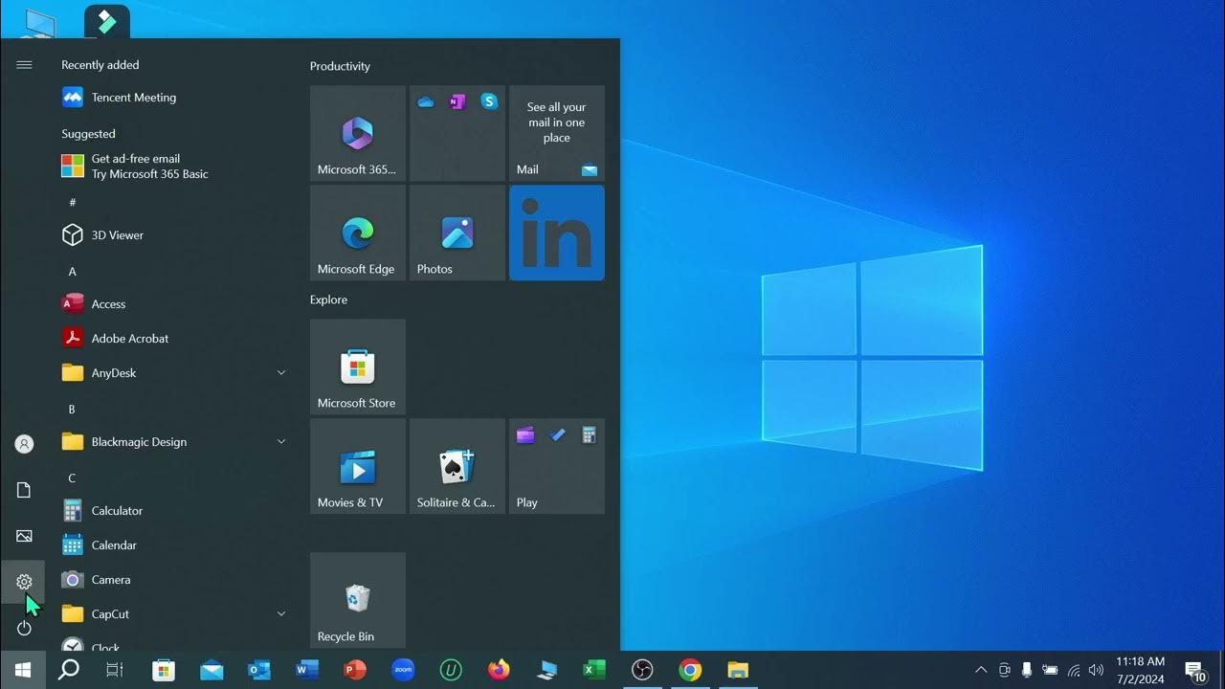Image resolution: width=1225 pixels, height=689 pixels.
Task: Launch Microsoft Edge tile
Action: (358, 233)
